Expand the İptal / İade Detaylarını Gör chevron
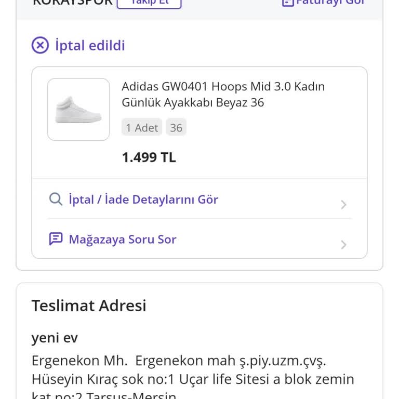This screenshot has width=399, height=399. point(343,204)
